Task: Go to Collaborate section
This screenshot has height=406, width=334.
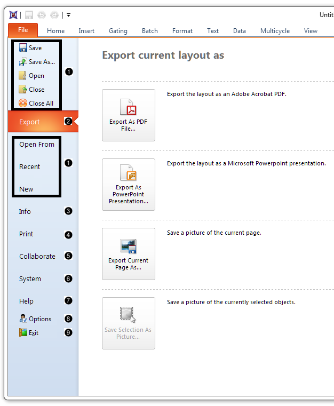Action: (x=37, y=257)
